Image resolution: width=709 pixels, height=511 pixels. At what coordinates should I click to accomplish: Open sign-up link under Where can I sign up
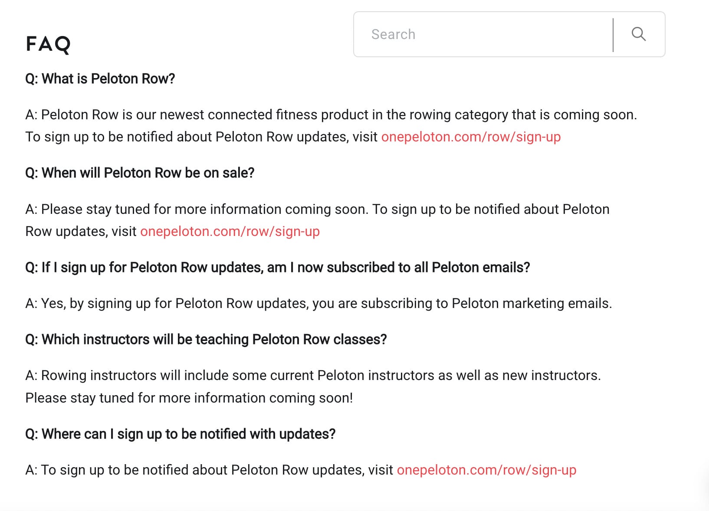[486, 470]
